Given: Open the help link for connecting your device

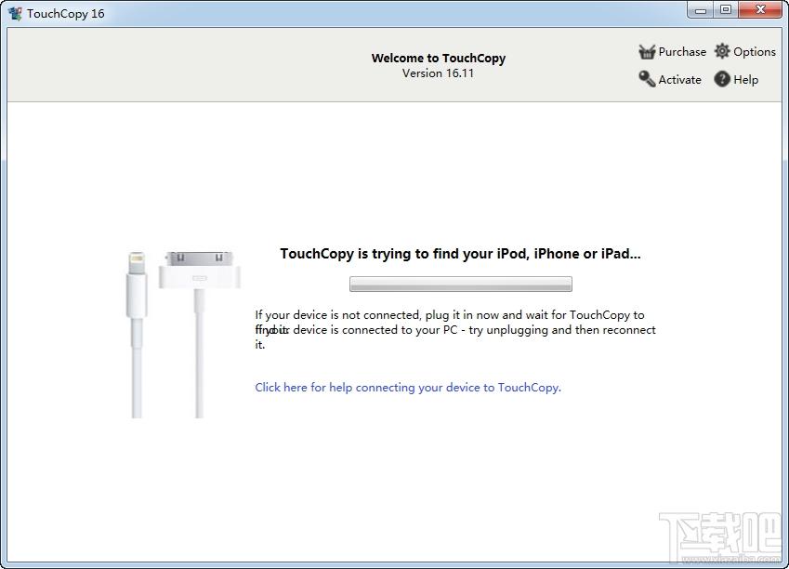Looking at the screenshot, I should tap(408, 388).
